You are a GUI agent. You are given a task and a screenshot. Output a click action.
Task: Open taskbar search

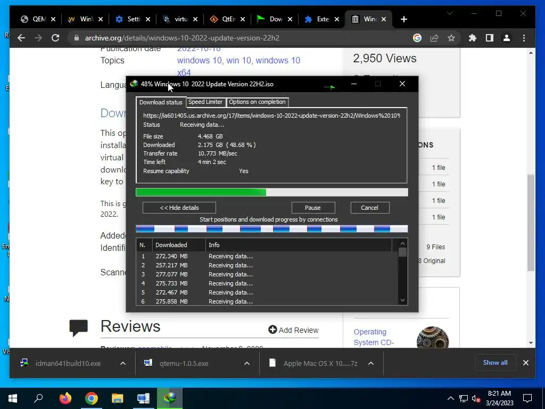pos(38,398)
